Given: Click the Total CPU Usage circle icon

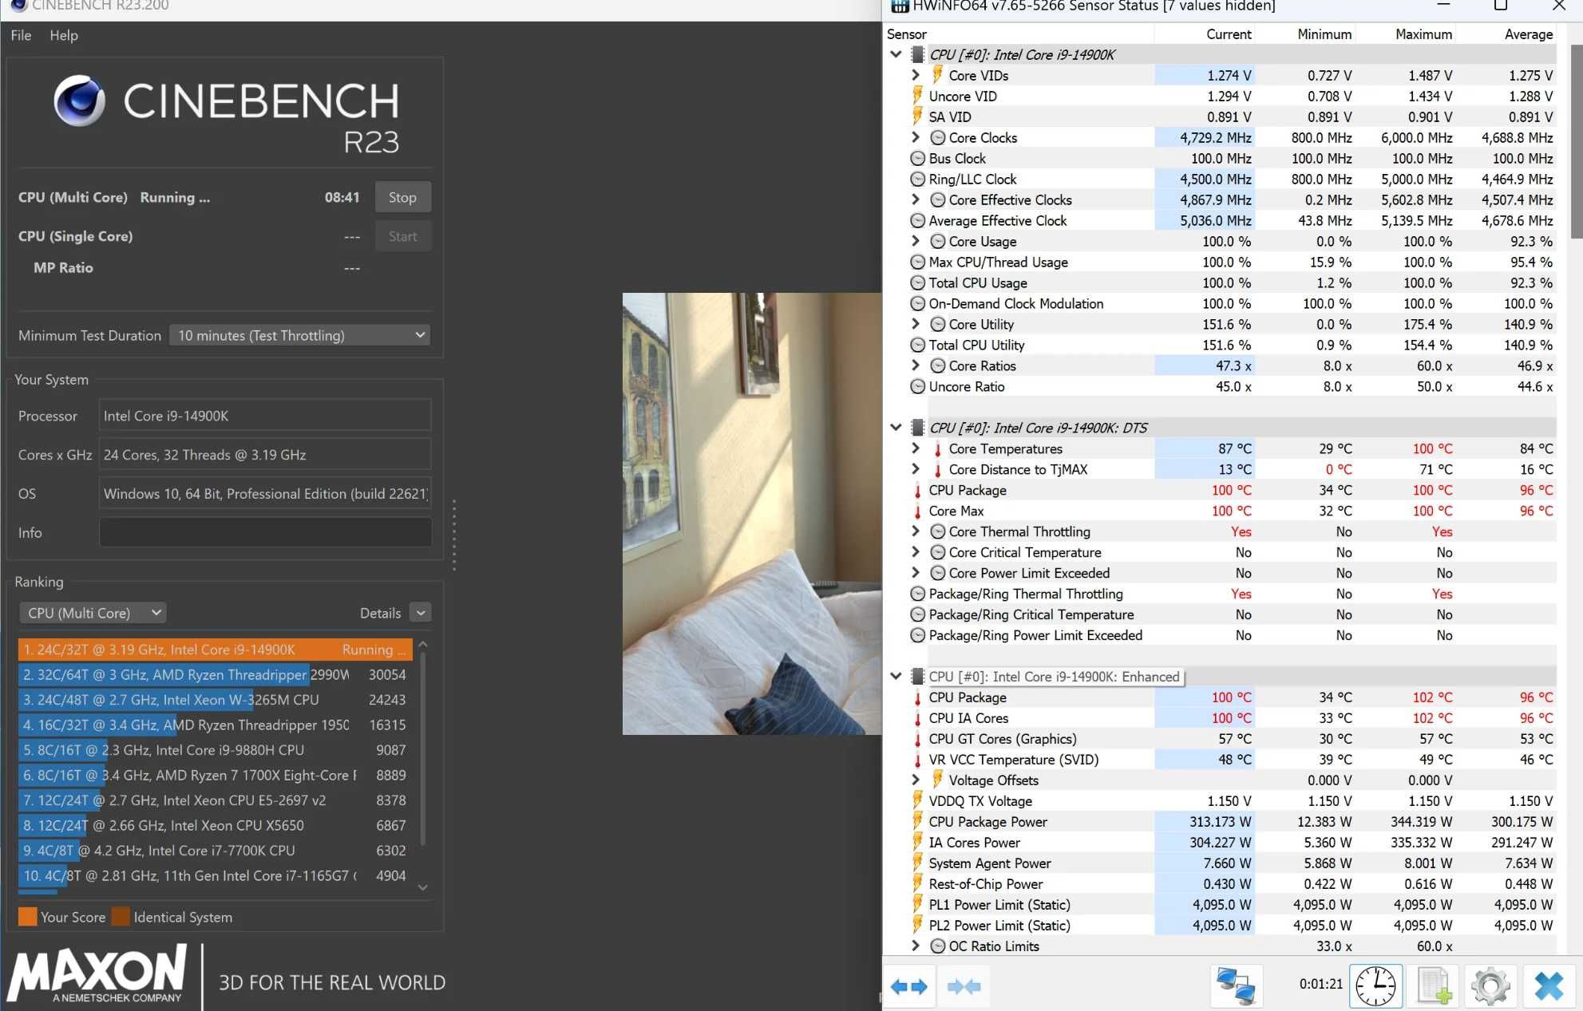Looking at the screenshot, I should (918, 282).
